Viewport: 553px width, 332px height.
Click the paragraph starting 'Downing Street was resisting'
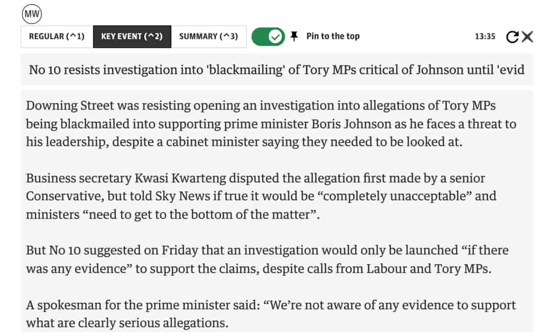coord(271,124)
